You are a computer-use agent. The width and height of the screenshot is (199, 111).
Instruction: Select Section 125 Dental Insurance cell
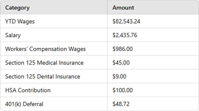(43, 77)
